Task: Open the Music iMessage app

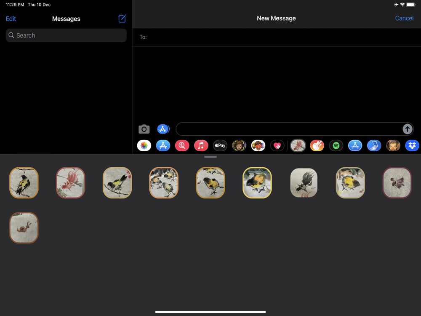Action: tap(201, 146)
